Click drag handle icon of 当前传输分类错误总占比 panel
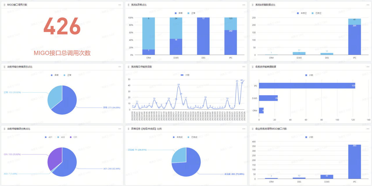Viewport: 372px width, 186px height. pos(4,67)
